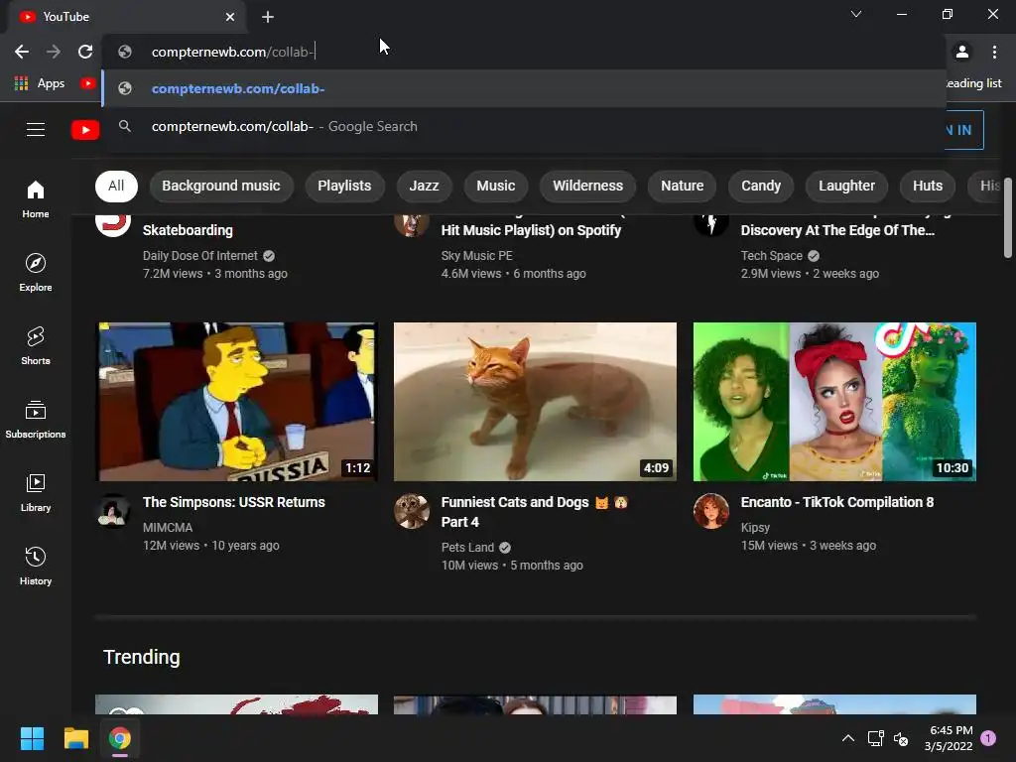Viewport: 1016px width, 762px height.
Task: Open the Tech Space channel link
Action: click(772, 256)
